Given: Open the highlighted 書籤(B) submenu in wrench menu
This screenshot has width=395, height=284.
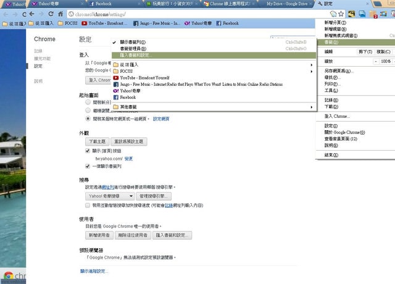Looking at the screenshot, I should click(355, 42).
